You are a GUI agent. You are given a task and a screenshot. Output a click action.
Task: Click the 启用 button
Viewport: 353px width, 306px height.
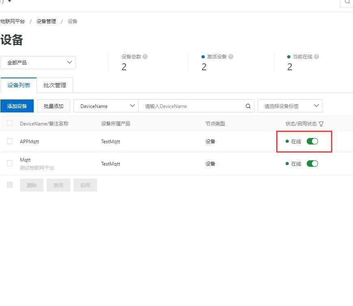tap(85, 185)
